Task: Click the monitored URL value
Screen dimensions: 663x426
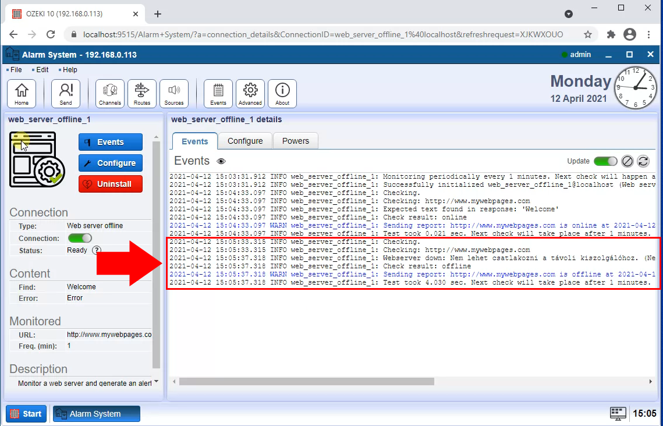Action: (109, 335)
